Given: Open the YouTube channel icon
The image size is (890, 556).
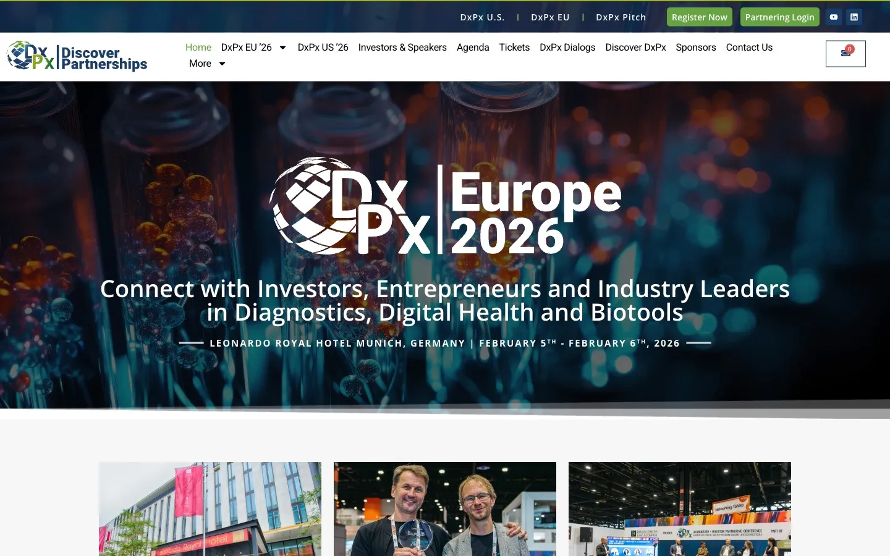Looking at the screenshot, I should point(834,17).
